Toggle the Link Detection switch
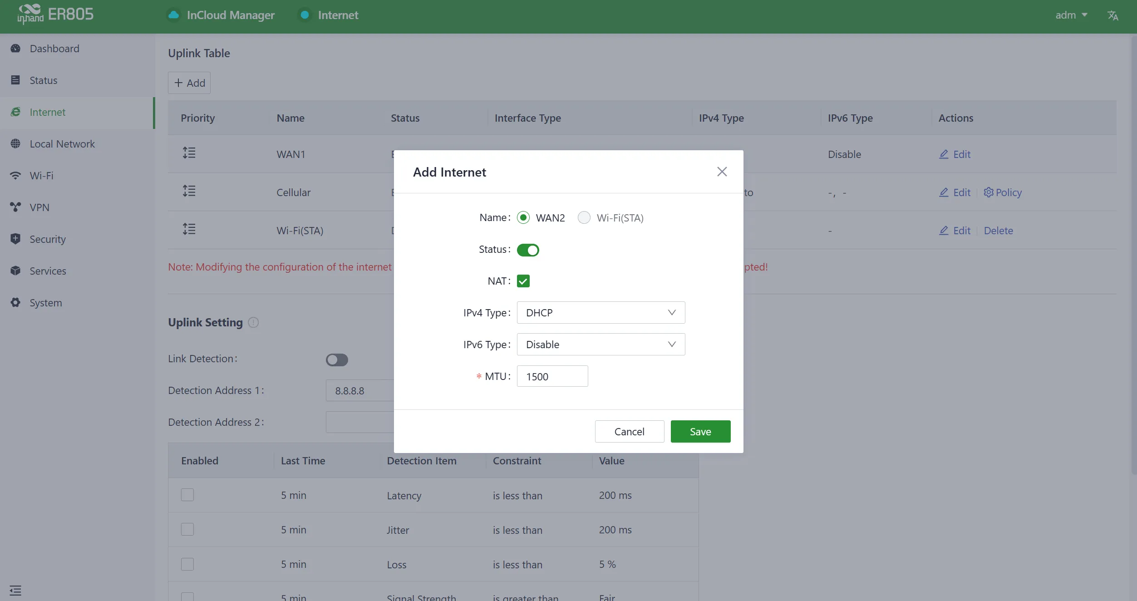 click(x=337, y=360)
